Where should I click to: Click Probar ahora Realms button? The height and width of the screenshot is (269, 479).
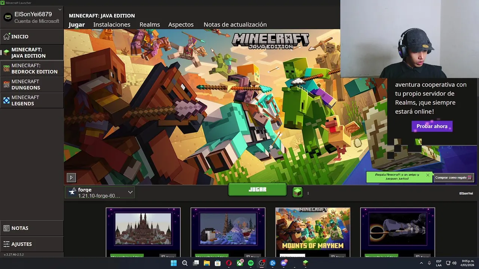[x=432, y=126]
